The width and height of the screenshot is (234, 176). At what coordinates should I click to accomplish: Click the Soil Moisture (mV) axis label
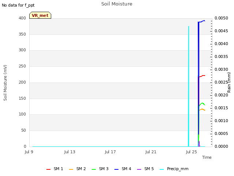tap(5, 83)
